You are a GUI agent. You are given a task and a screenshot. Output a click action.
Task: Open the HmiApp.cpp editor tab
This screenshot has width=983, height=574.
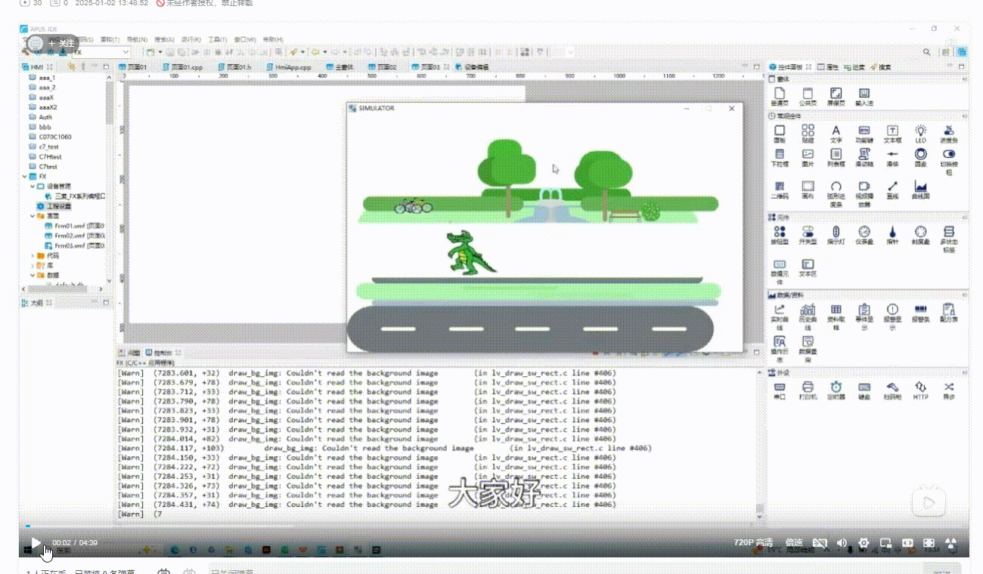pyautogui.click(x=288, y=67)
